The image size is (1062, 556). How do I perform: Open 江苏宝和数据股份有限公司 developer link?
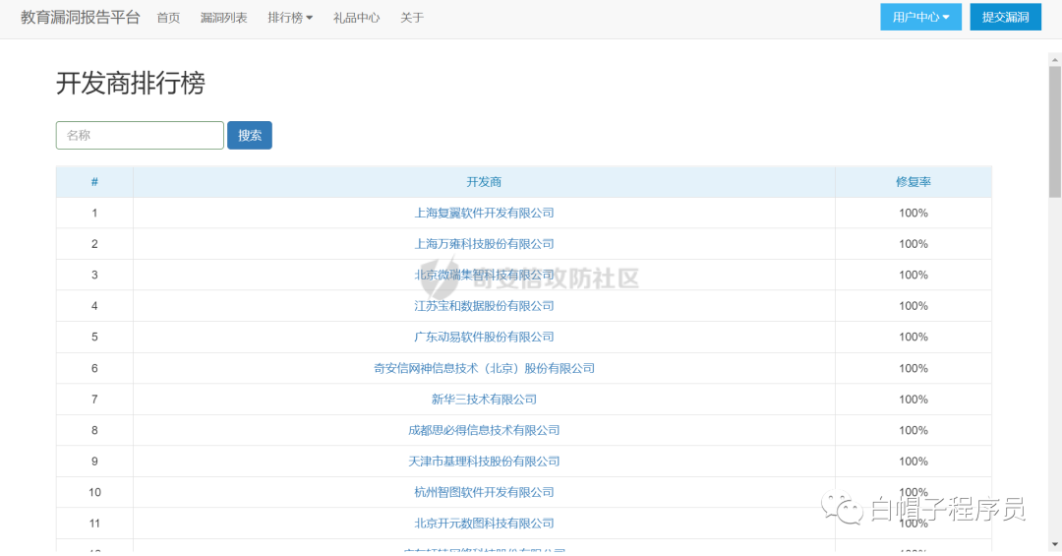484,306
